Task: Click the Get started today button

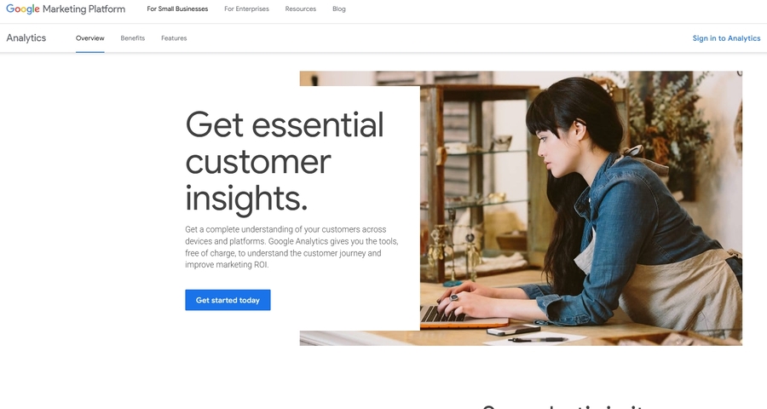Action: (x=228, y=300)
